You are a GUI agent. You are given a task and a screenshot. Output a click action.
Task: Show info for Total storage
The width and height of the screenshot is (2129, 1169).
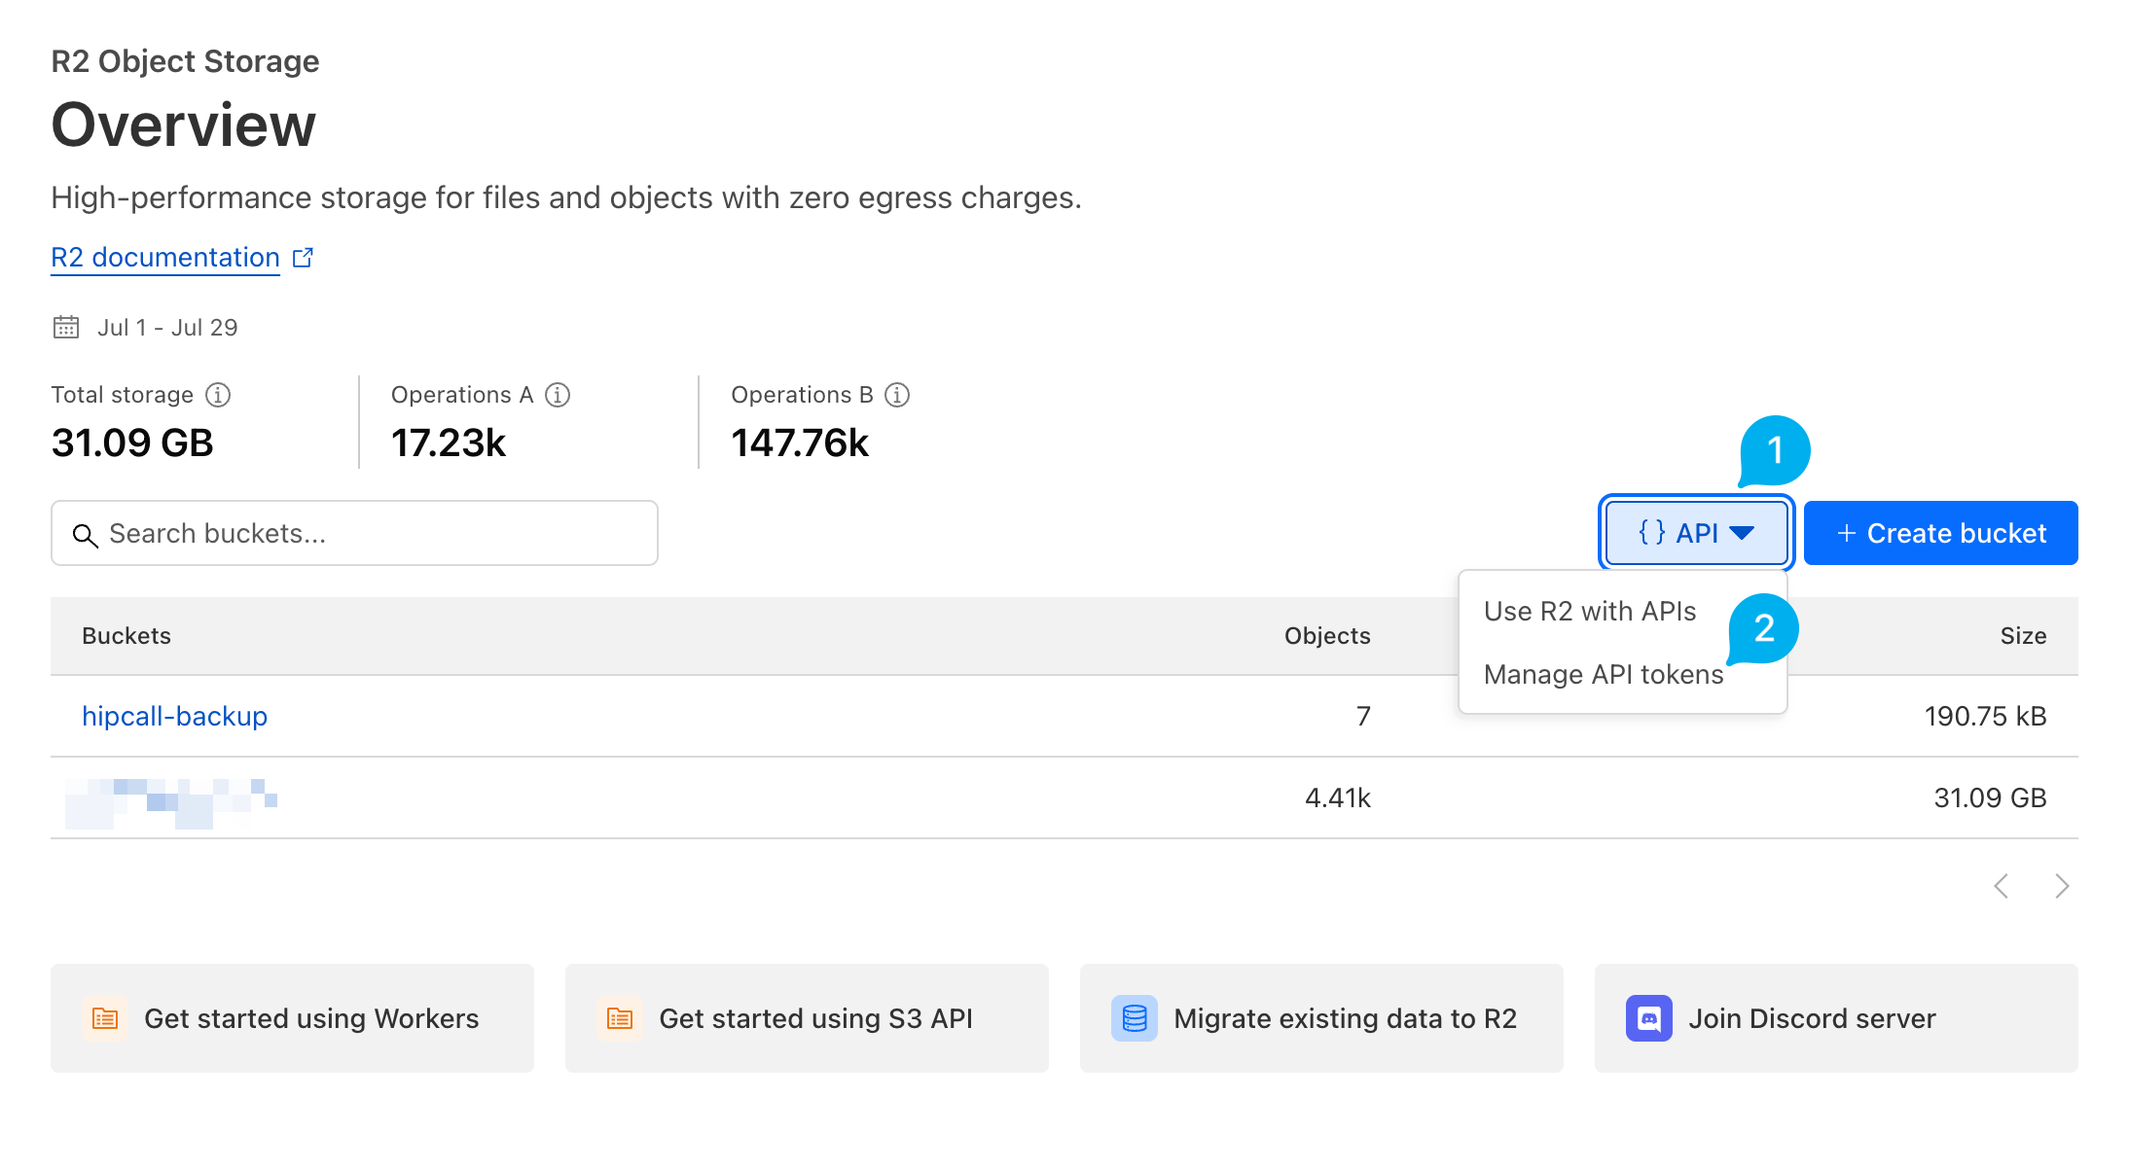(x=218, y=395)
